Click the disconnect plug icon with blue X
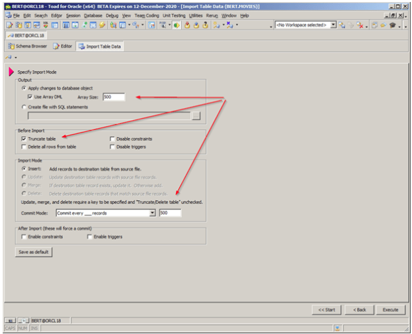 [x=230, y=25]
